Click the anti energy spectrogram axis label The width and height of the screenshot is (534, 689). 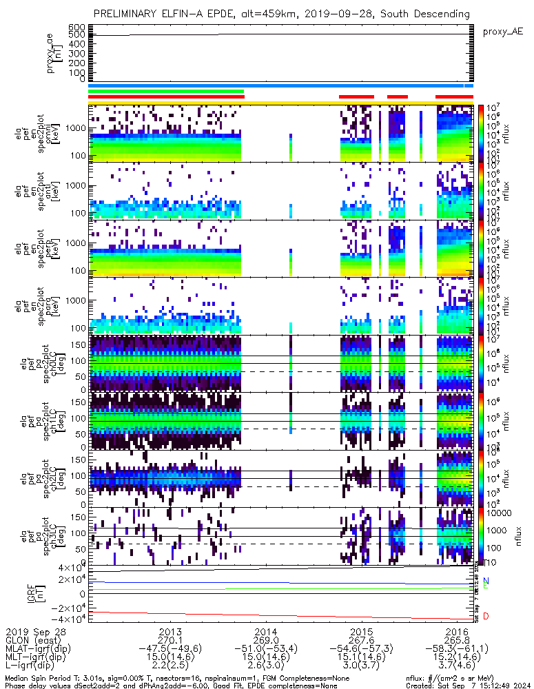pos(36,191)
